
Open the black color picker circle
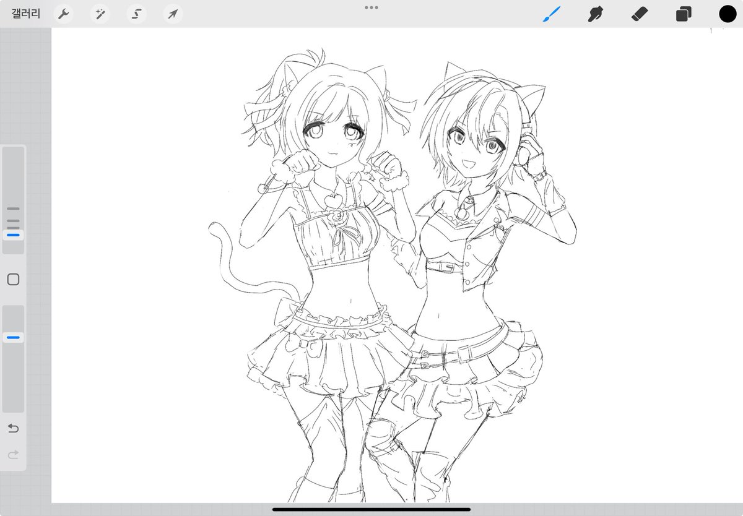pyautogui.click(x=728, y=14)
